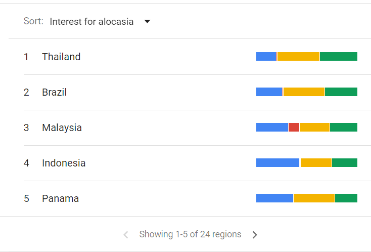Select 'Interest for alocasia' sort option
Viewport: 371px width, 252px height.
pyautogui.click(x=91, y=22)
